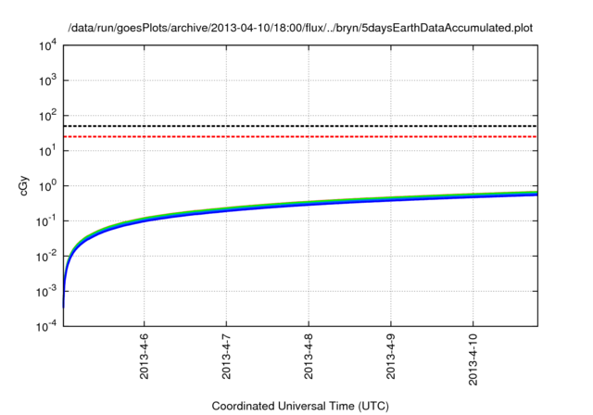Click the 10^-3 y-axis tick label

click(46, 292)
